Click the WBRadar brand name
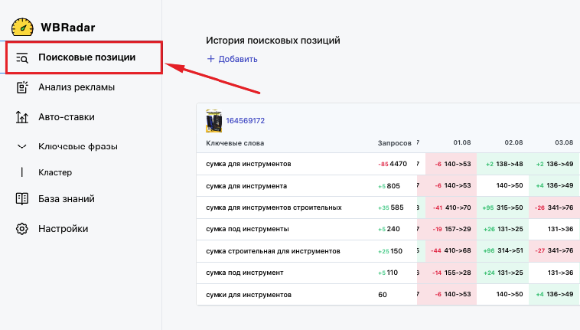 [68, 28]
